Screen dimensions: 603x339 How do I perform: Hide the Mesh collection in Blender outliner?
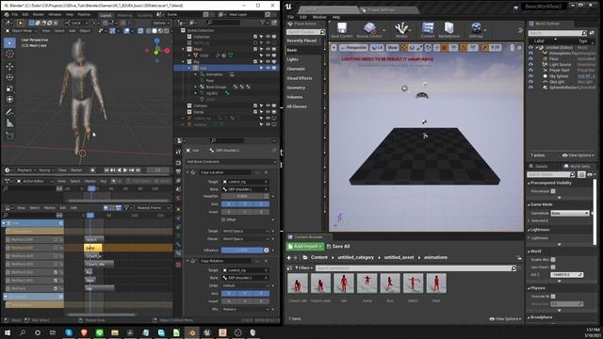268,49
